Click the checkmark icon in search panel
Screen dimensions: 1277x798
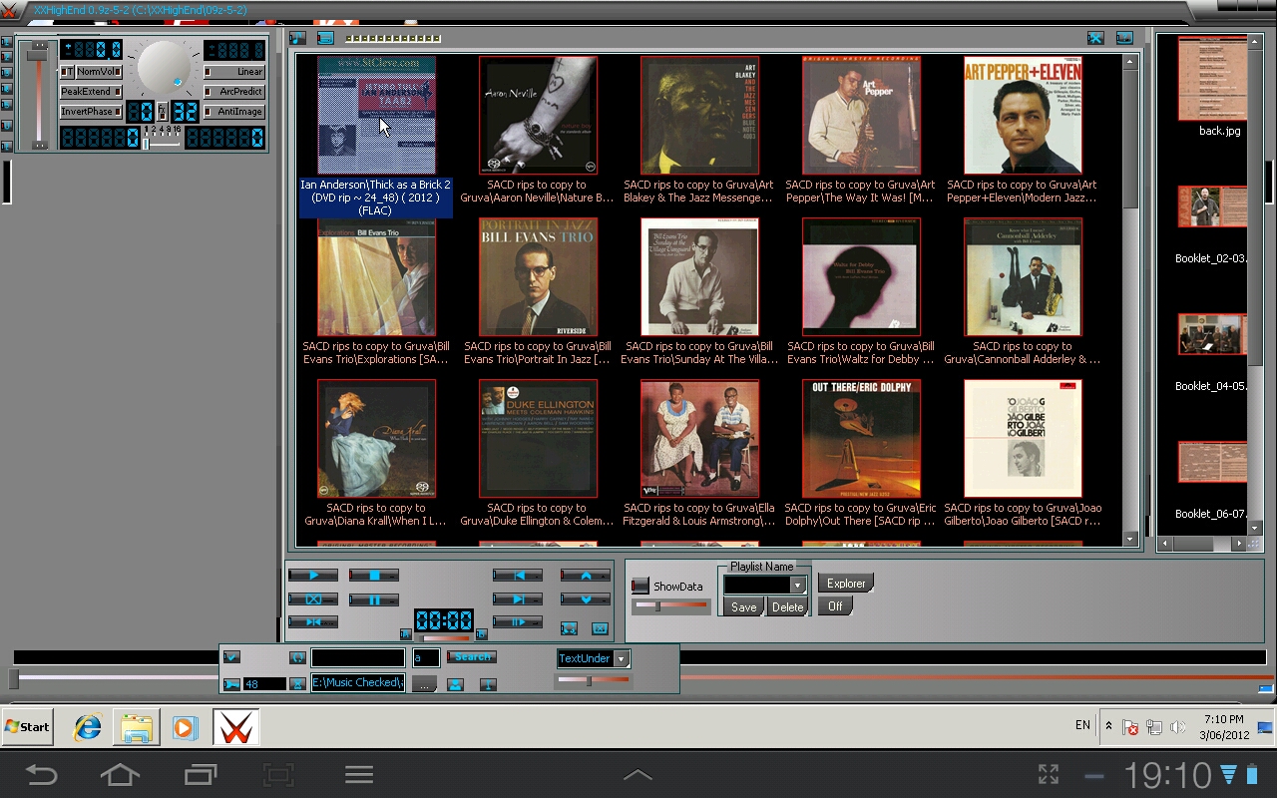pos(231,657)
